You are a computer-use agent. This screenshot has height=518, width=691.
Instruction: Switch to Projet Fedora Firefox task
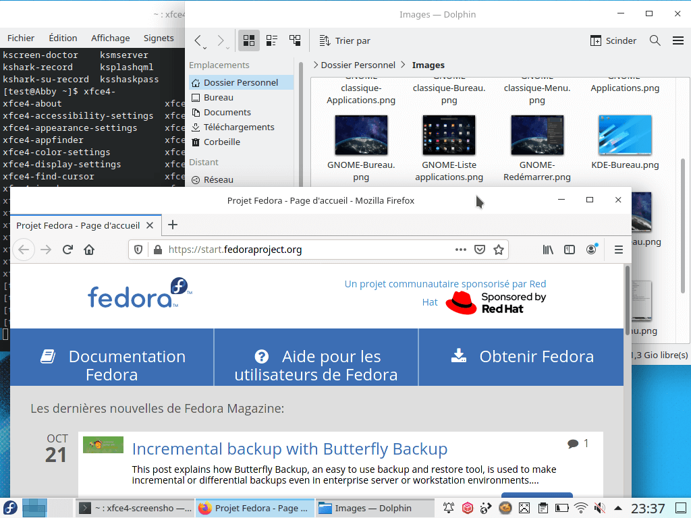254,509
